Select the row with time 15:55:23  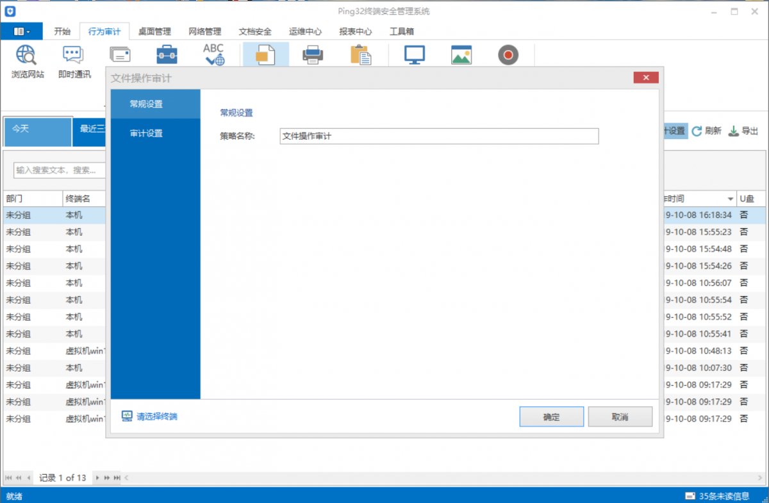(x=384, y=232)
